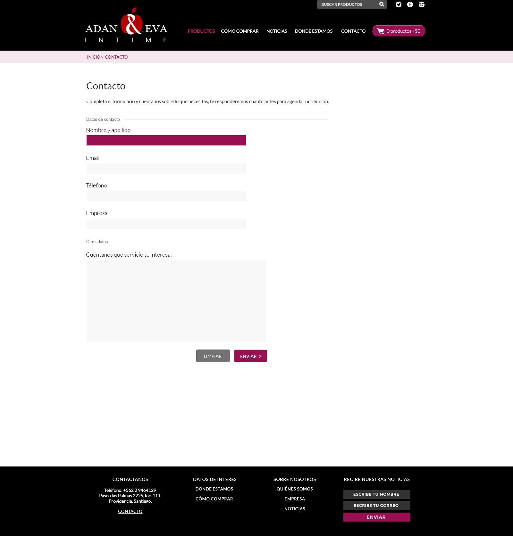513x536 pixels.
Task: Open the Instagram social icon
Action: 421,4
